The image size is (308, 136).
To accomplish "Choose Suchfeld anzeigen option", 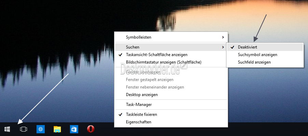I will [265, 62].
